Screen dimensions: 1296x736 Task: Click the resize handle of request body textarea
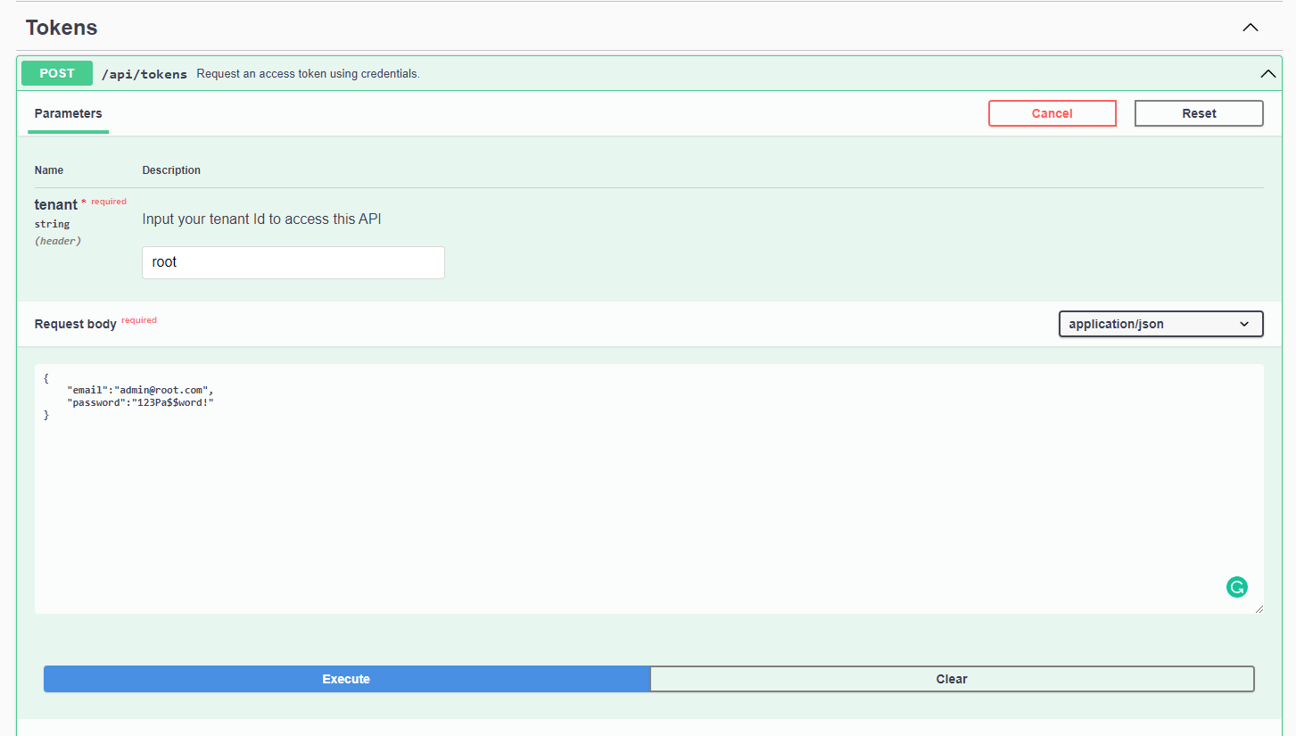[1259, 608]
